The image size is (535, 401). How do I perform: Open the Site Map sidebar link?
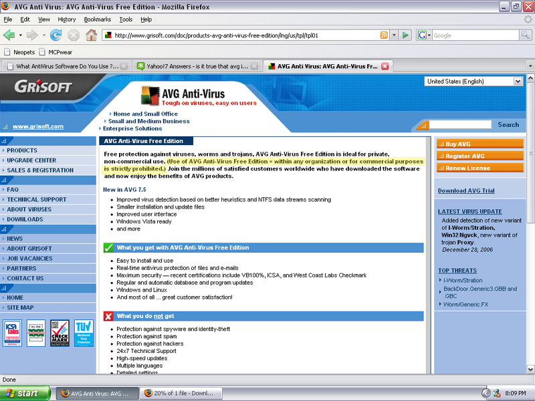pyautogui.click(x=48, y=307)
